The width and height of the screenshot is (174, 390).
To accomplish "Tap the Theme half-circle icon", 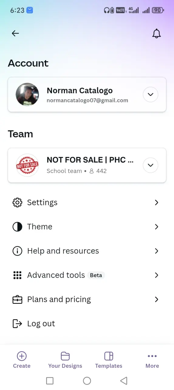I will coord(17,227).
